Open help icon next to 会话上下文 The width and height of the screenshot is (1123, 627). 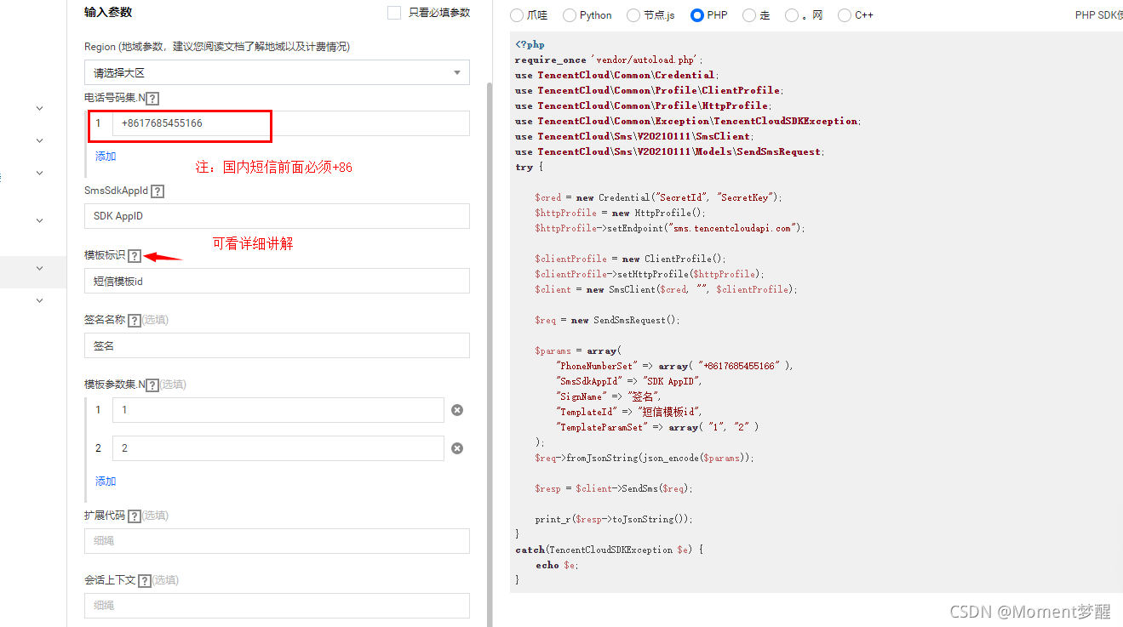(145, 581)
